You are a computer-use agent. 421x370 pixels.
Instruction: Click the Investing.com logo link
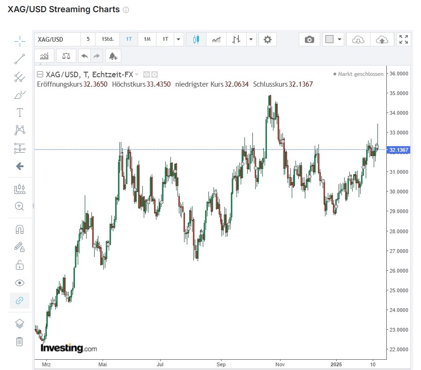click(x=69, y=348)
